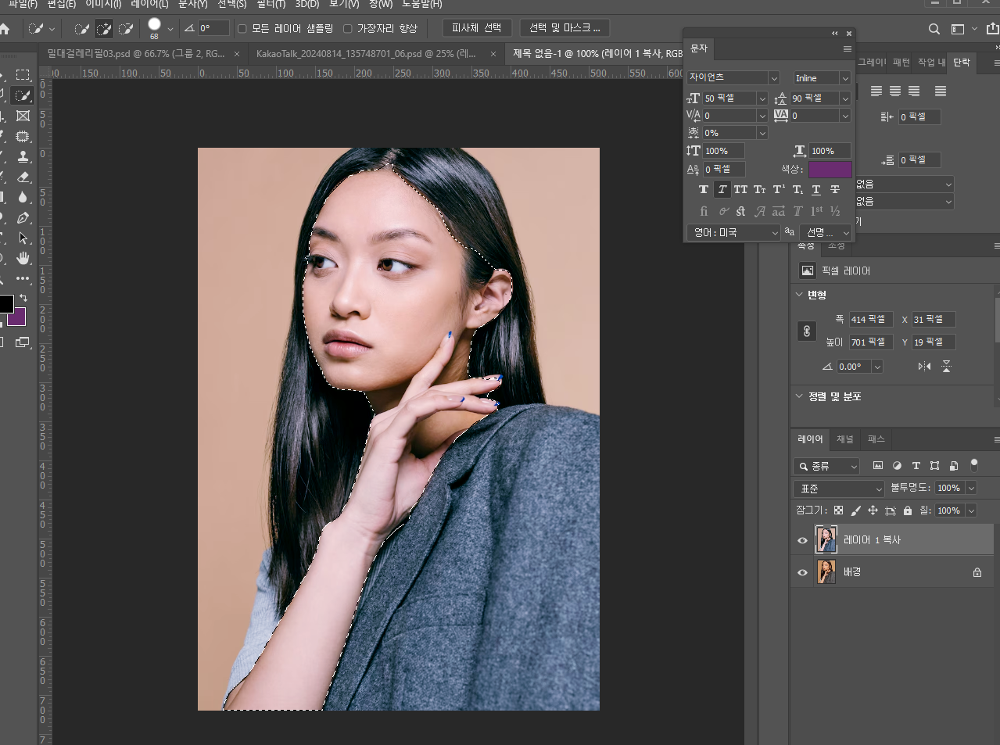Click the Lock all padlock icon
Image resolution: width=1000 pixels, height=745 pixels.
(x=908, y=510)
